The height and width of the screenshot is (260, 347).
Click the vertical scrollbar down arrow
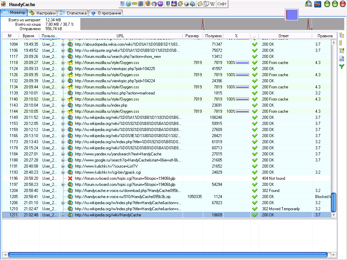coord(333,215)
